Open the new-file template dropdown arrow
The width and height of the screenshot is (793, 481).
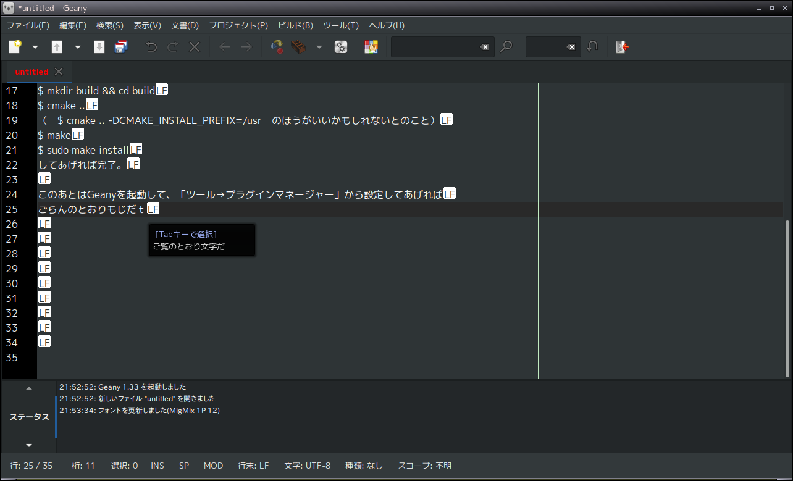(x=35, y=47)
